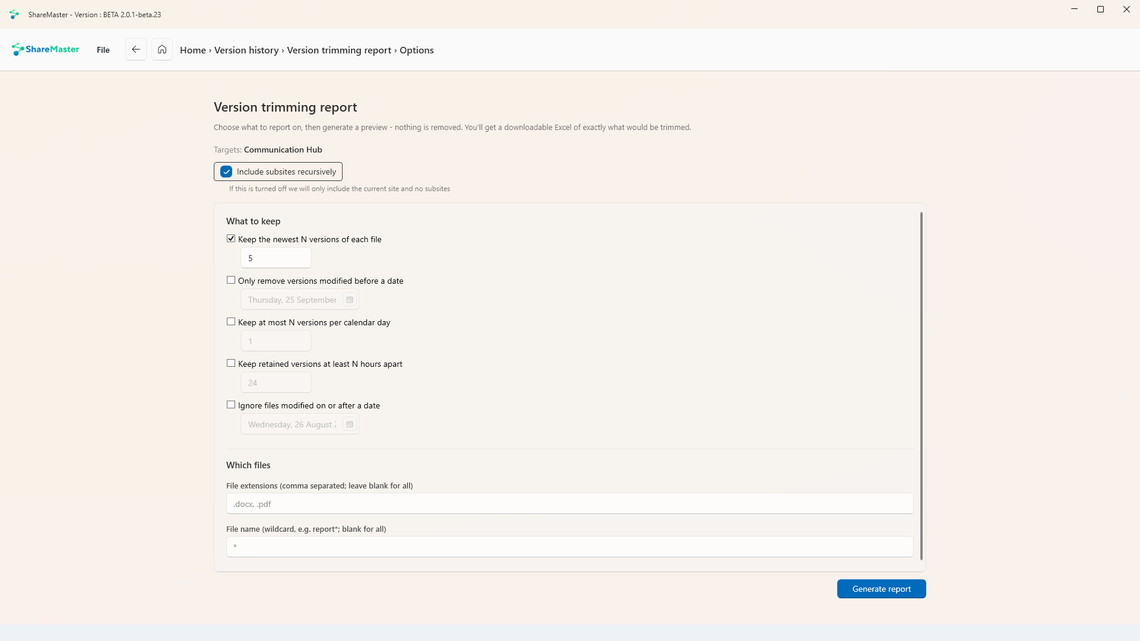Image resolution: width=1140 pixels, height=641 pixels.
Task: Click the ShareMaster logo in header
Action: 46,49
